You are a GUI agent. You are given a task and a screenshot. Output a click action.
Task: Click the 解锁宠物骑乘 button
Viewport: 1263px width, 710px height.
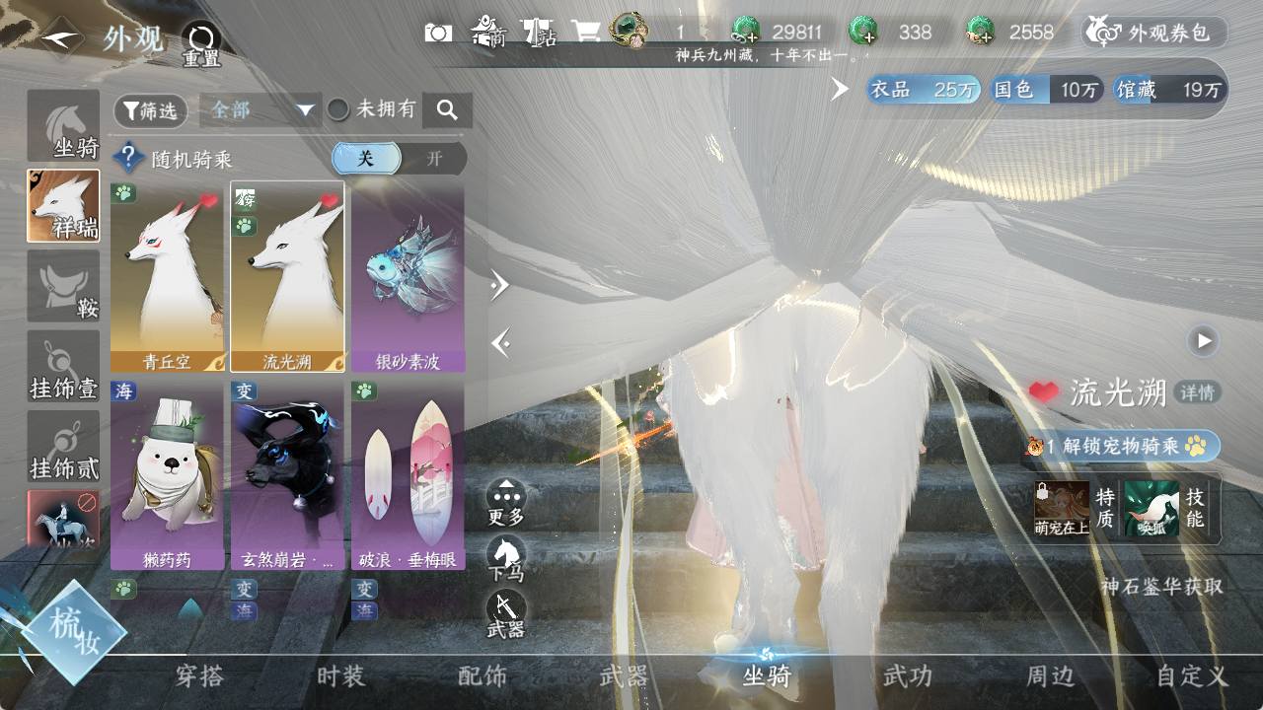tap(1123, 447)
